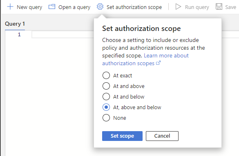Choose the None radio option
The width and height of the screenshot is (239, 156).
coord(106,118)
